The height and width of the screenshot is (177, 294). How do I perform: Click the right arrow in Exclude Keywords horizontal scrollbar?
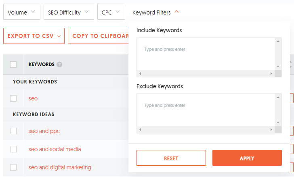[x=271, y=129]
